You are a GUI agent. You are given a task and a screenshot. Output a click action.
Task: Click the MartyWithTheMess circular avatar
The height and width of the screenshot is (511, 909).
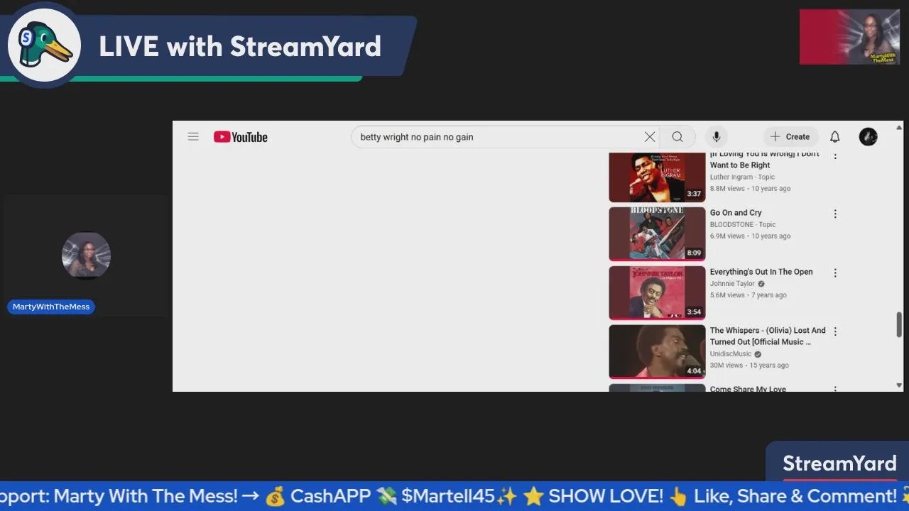pos(86,255)
